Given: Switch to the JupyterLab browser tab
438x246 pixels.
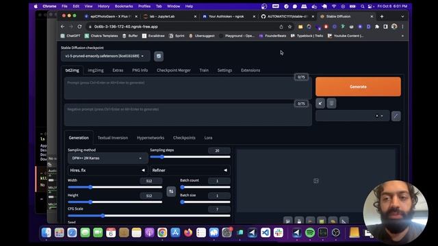Looking at the screenshot, I should click(170, 16).
